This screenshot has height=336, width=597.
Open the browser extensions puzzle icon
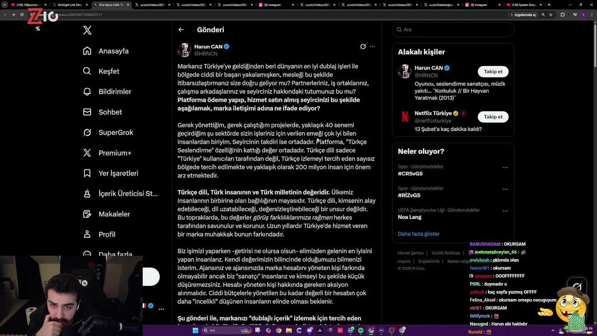click(x=562, y=14)
